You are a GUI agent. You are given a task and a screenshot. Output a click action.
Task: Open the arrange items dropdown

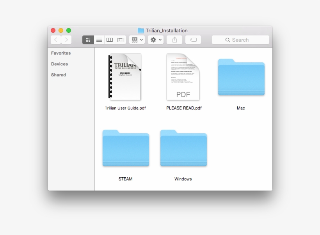pyautogui.click(x=137, y=40)
